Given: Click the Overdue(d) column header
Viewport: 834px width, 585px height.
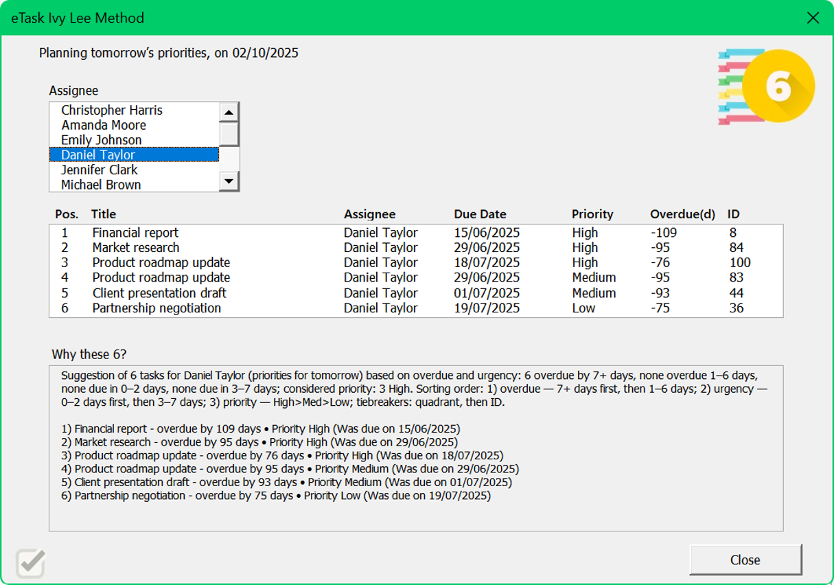Looking at the screenshot, I should pos(682,214).
